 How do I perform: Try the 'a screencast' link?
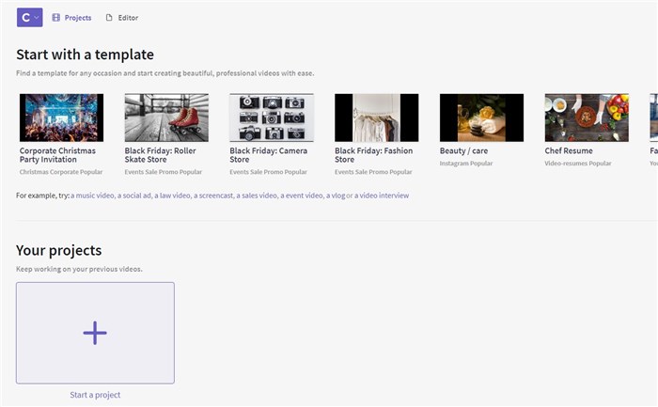click(x=213, y=196)
